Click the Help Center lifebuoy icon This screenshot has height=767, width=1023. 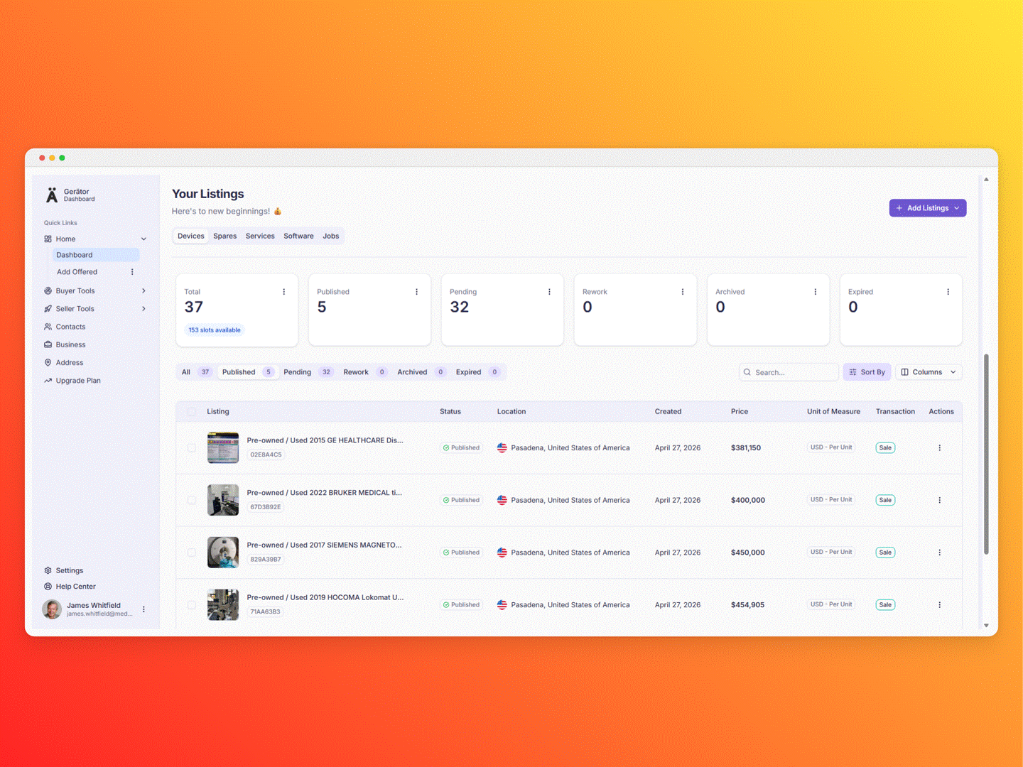click(x=48, y=587)
